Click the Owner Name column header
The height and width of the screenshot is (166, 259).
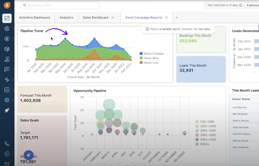[x=241, y=99]
